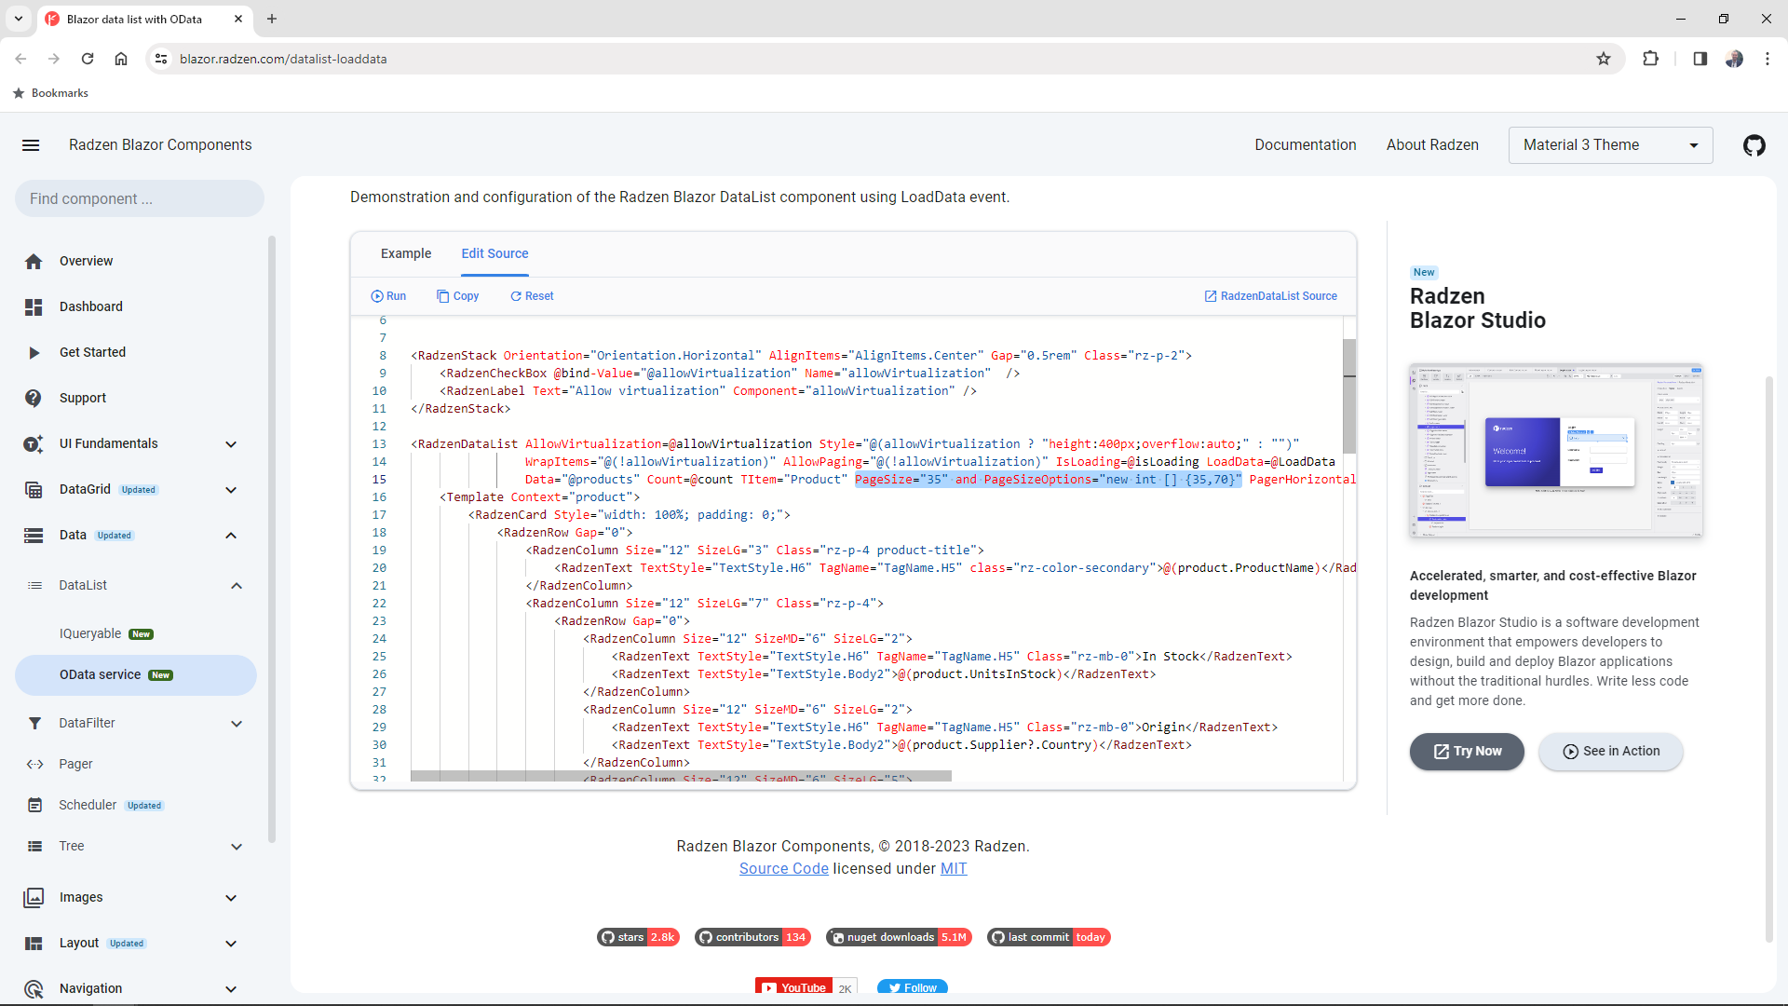The image size is (1788, 1006).
Task: Expand the DataFilter subsection
Action: (237, 724)
